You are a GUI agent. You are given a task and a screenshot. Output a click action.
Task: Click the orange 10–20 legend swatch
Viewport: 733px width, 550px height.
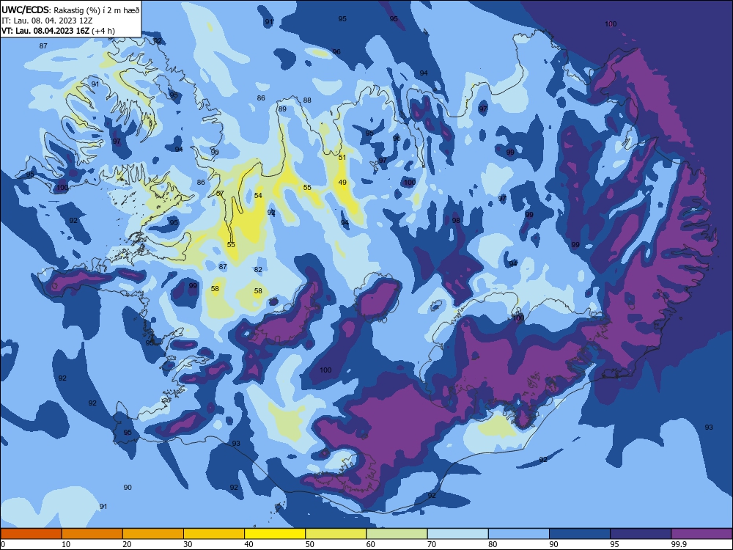pos(92,534)
